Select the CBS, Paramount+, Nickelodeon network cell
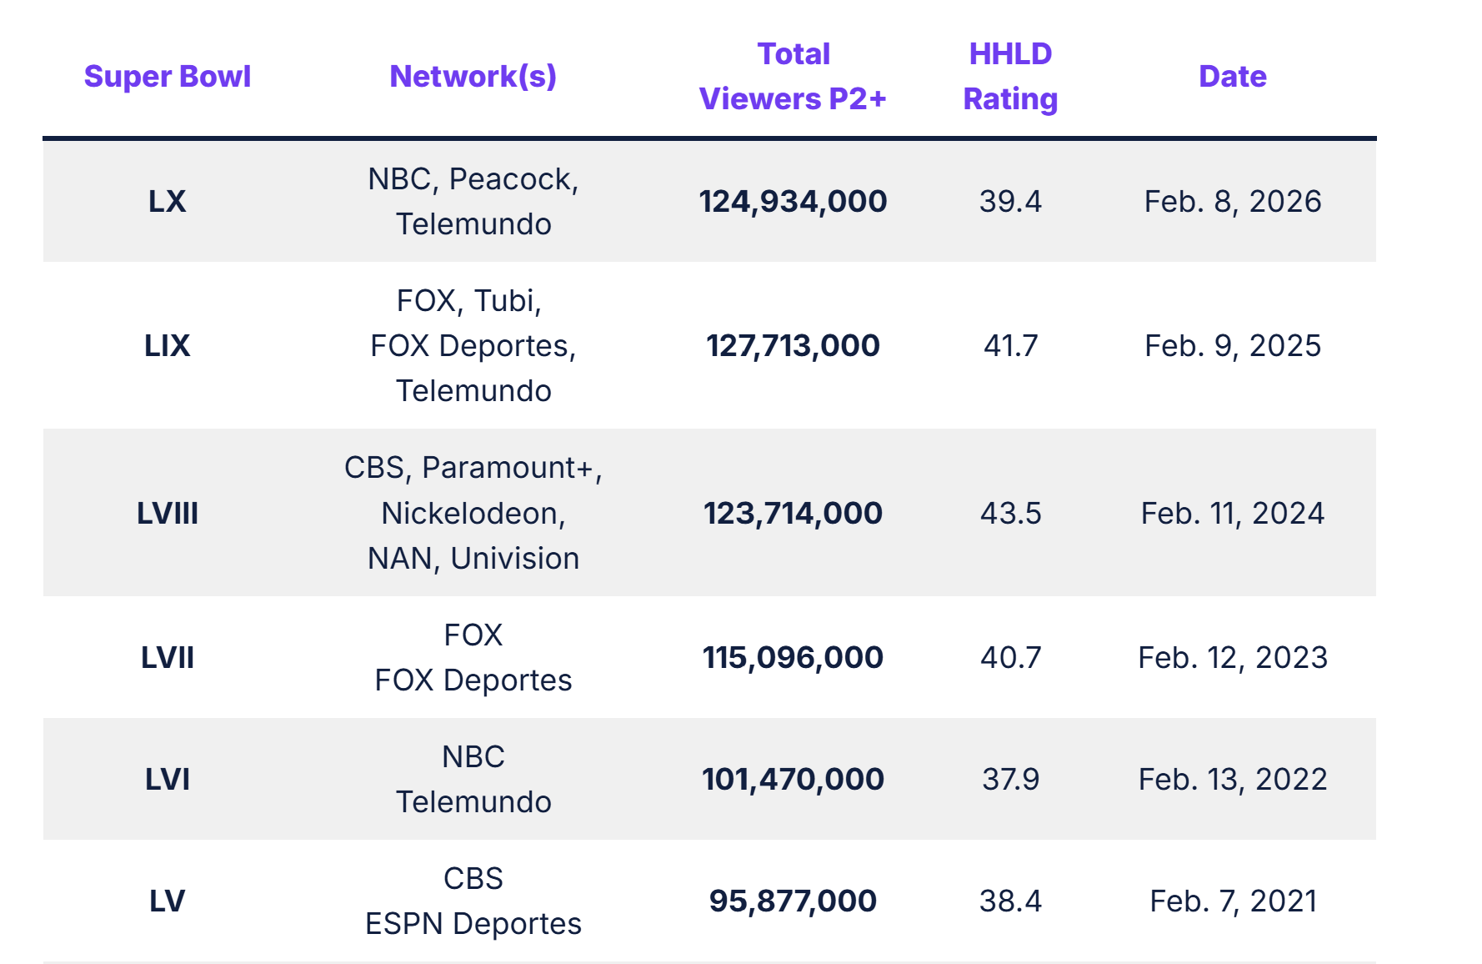The height and width of the screenshot is (964, 1482). [x=473, y=514]
